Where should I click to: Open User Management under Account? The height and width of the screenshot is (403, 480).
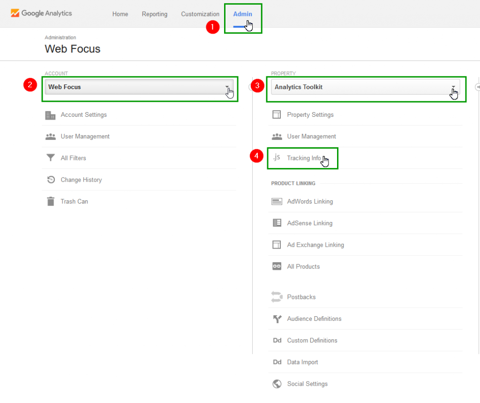click(x=85, y=137)
